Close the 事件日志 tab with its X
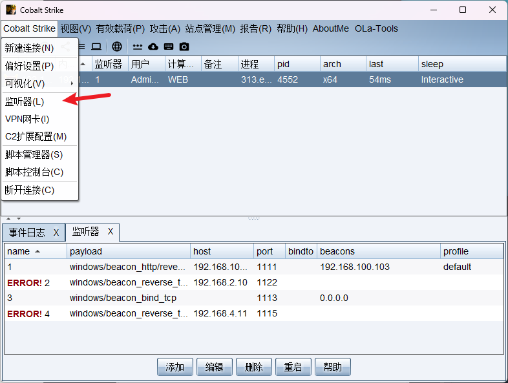The image size is (508, 383). click(56, 233)
